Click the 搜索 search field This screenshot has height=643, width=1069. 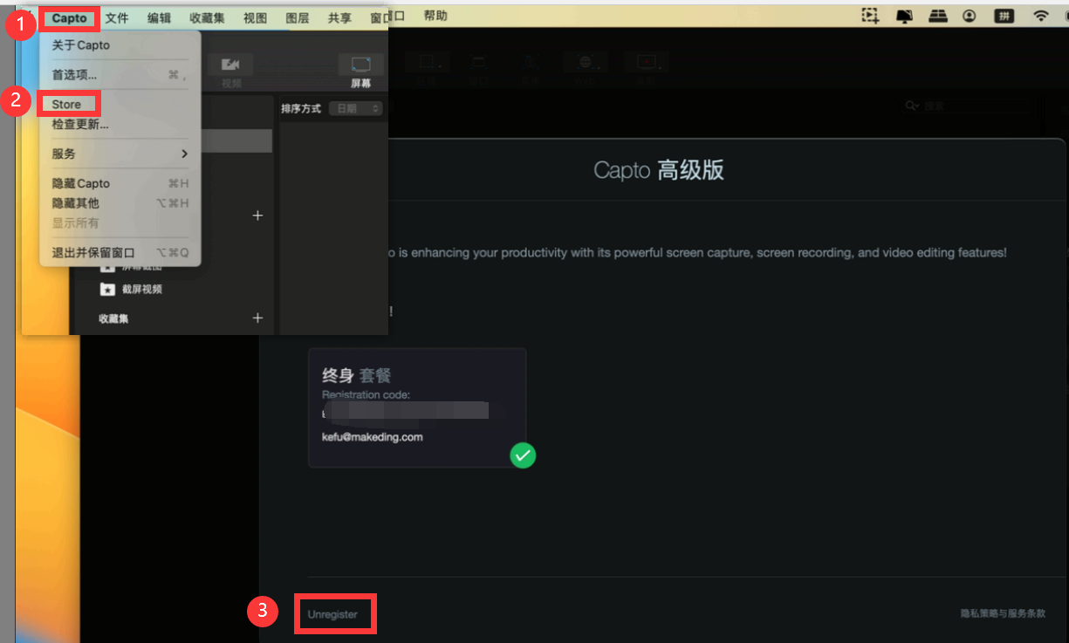pos(969,106)
